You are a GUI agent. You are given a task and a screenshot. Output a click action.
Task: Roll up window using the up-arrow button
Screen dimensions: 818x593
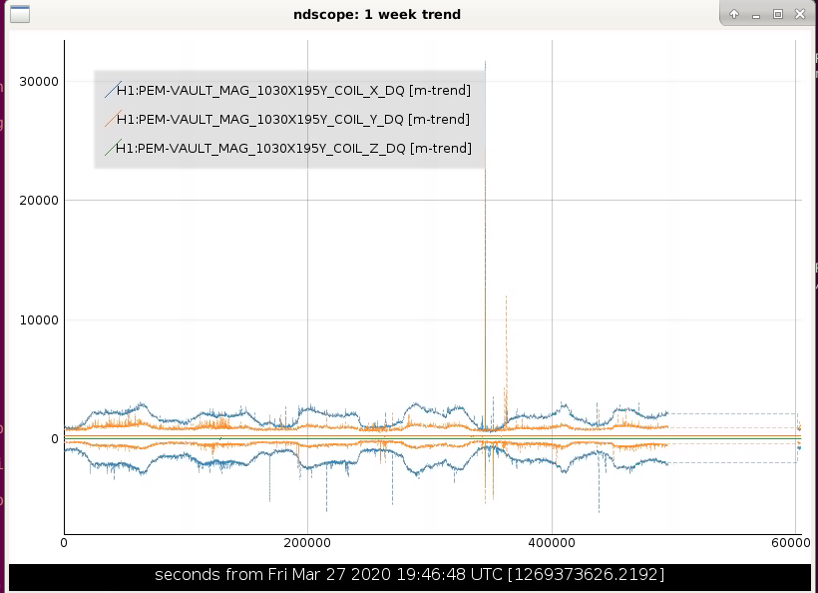point(734,15)
